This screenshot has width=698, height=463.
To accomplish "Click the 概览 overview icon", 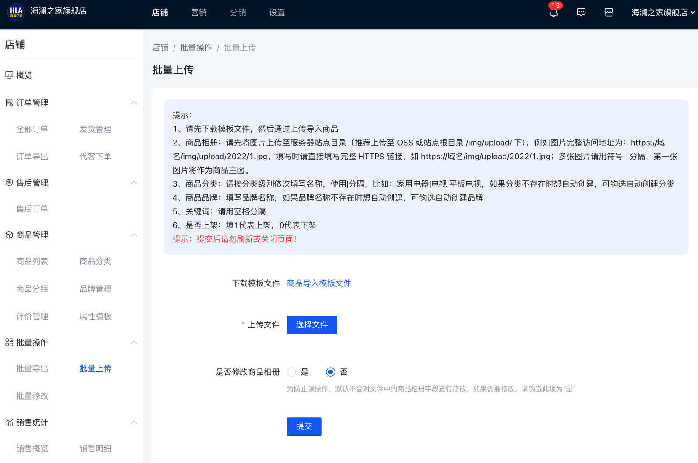I will (x=9, y=75).
